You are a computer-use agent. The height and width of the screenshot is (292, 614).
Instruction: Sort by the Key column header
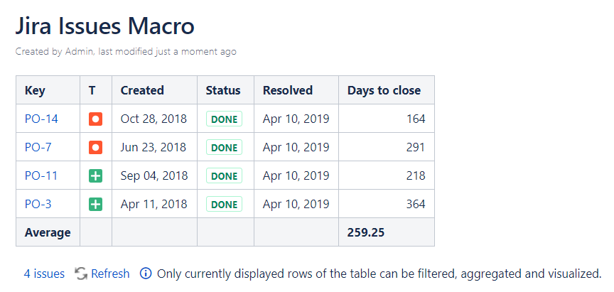35,90
